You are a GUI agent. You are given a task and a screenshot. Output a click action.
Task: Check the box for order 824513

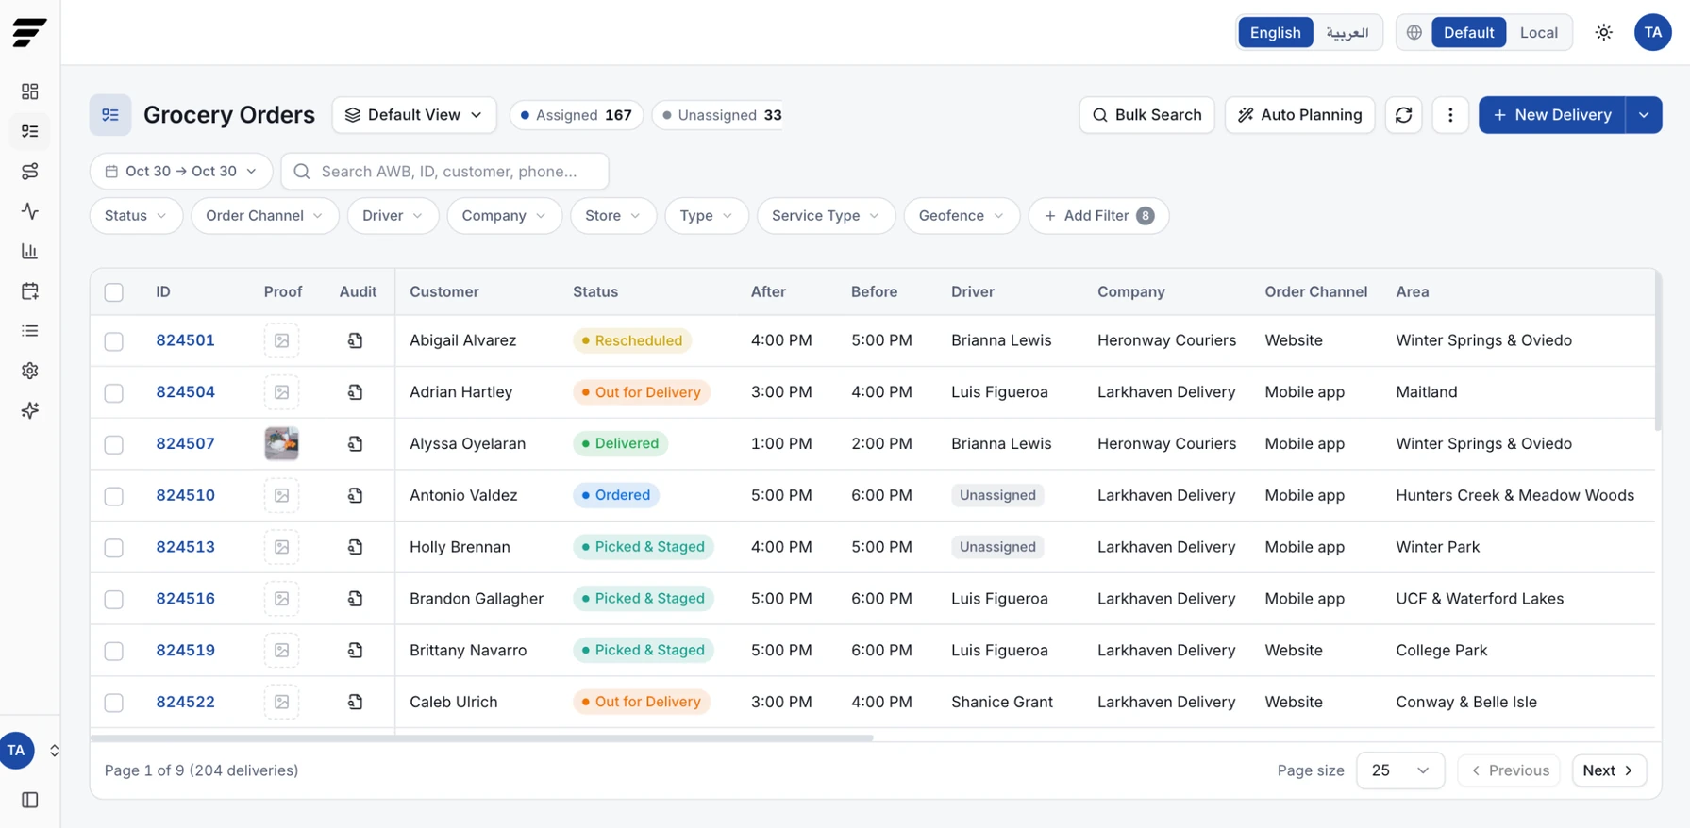coord(114,548)
